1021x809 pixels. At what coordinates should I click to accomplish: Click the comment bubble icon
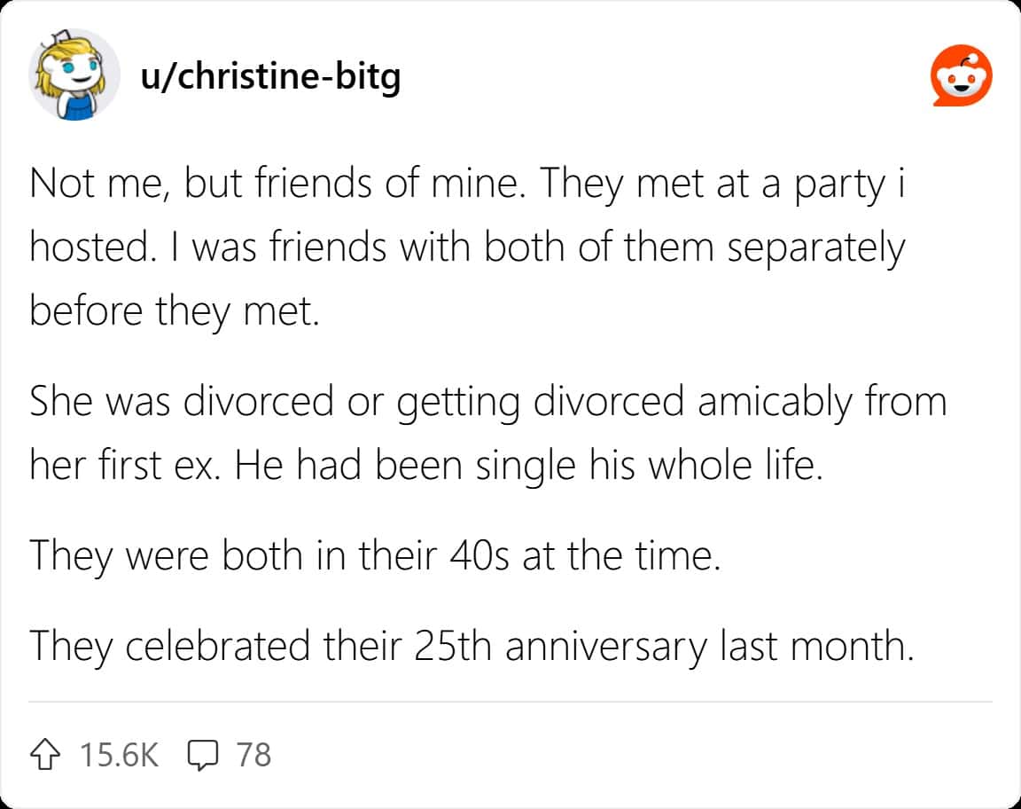[204, 755]
